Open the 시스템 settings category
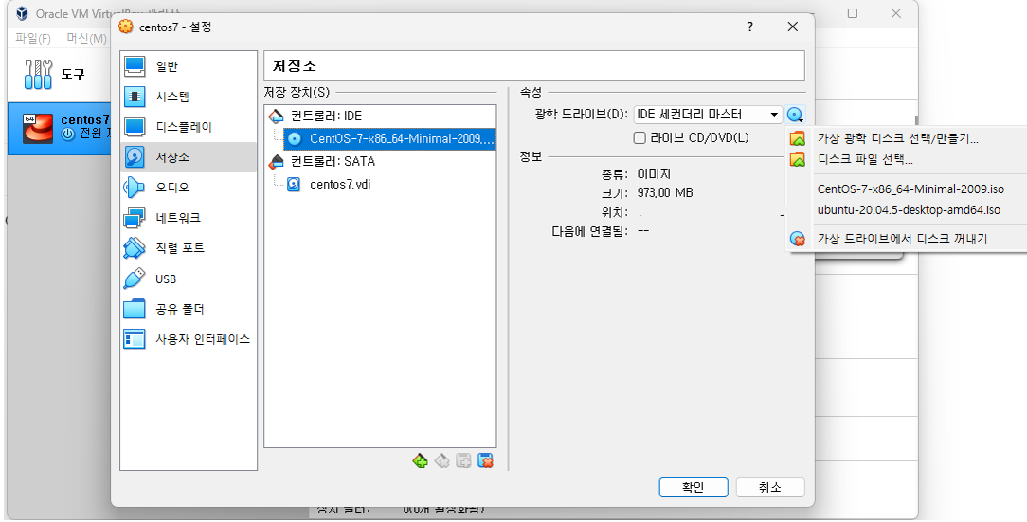 pos(189,97)
